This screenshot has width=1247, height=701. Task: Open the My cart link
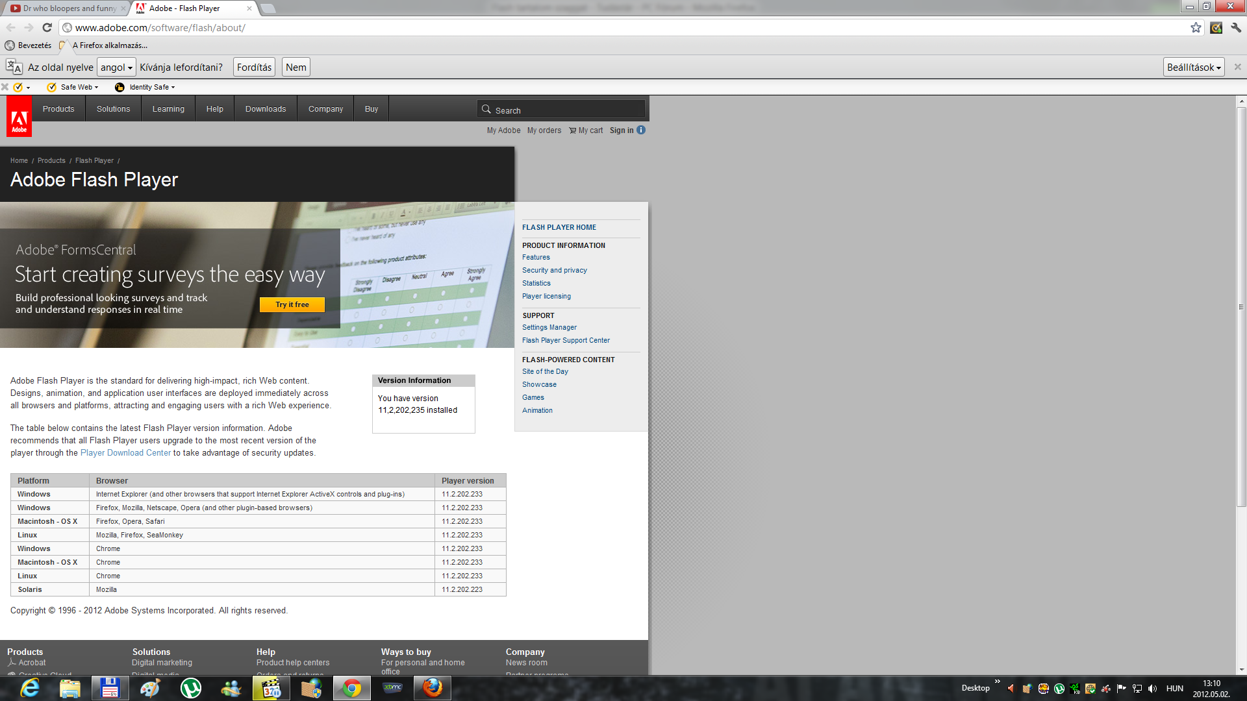point(586,130)
